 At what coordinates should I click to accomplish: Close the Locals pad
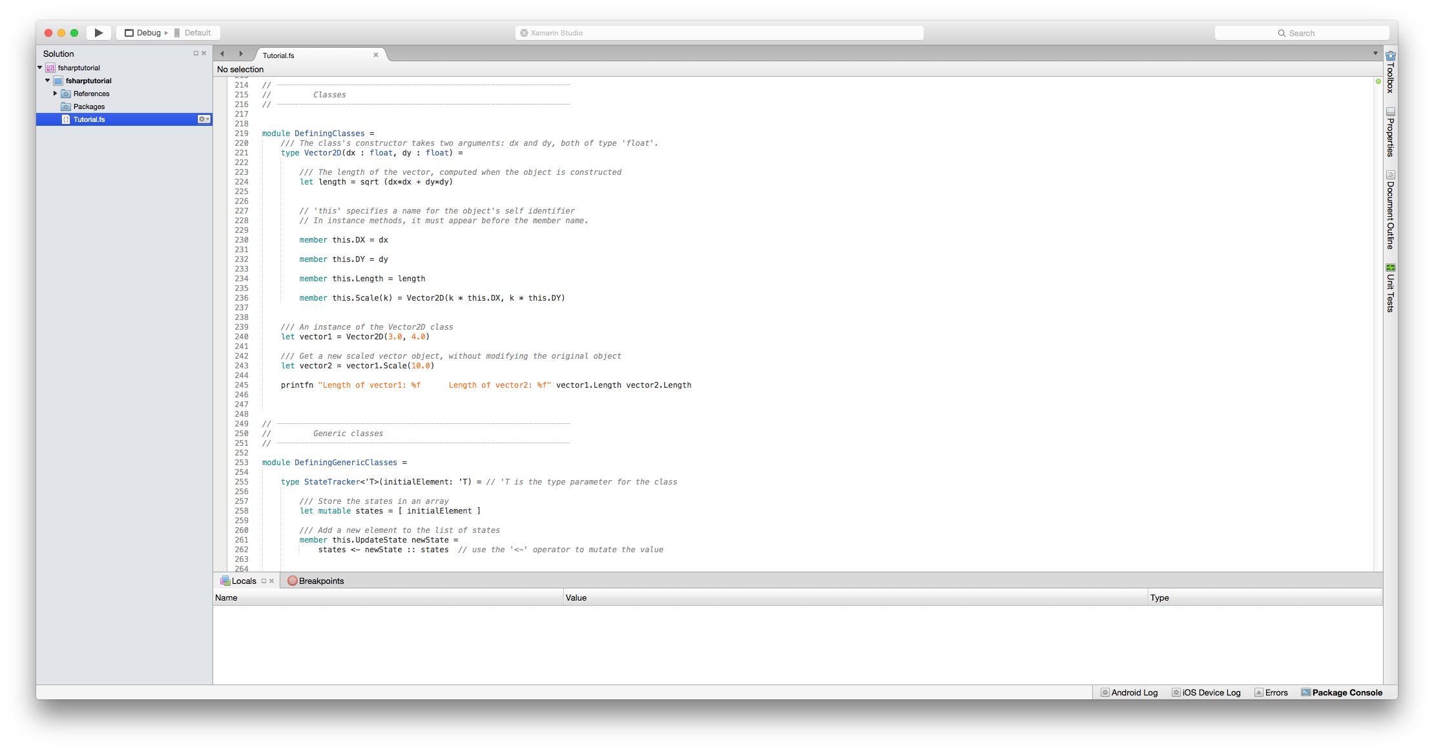(x=272, y=581)
